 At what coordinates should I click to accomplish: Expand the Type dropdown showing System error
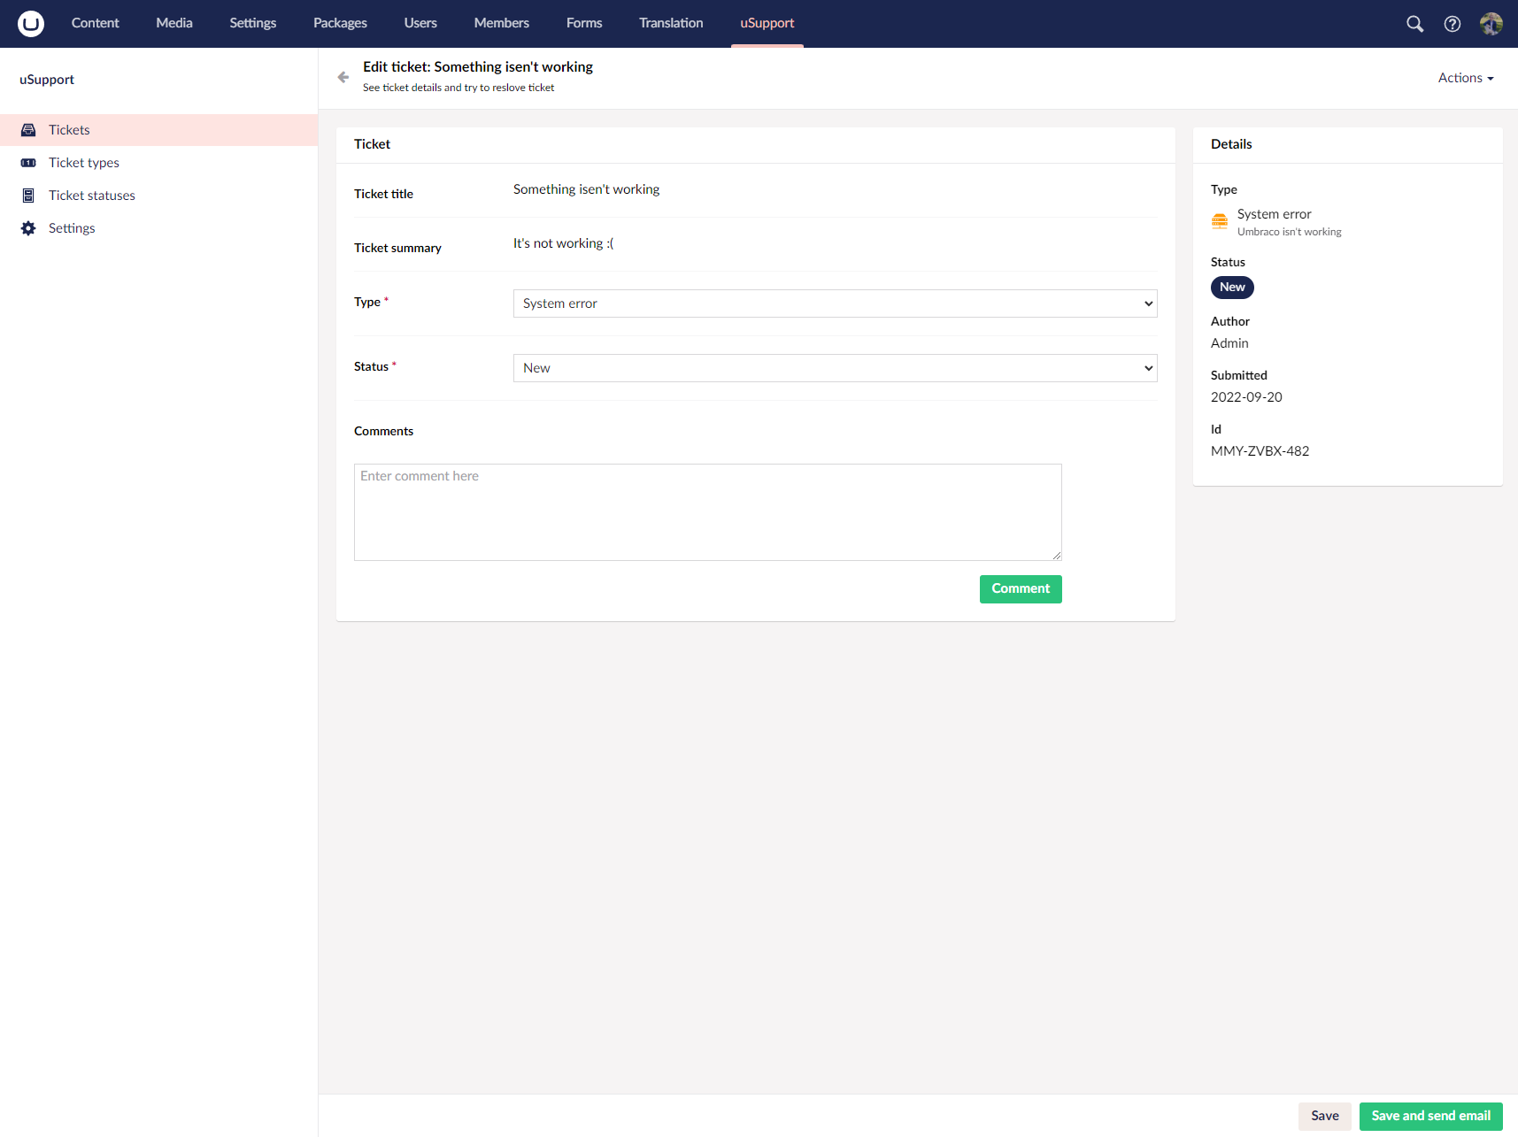(835, 303)
